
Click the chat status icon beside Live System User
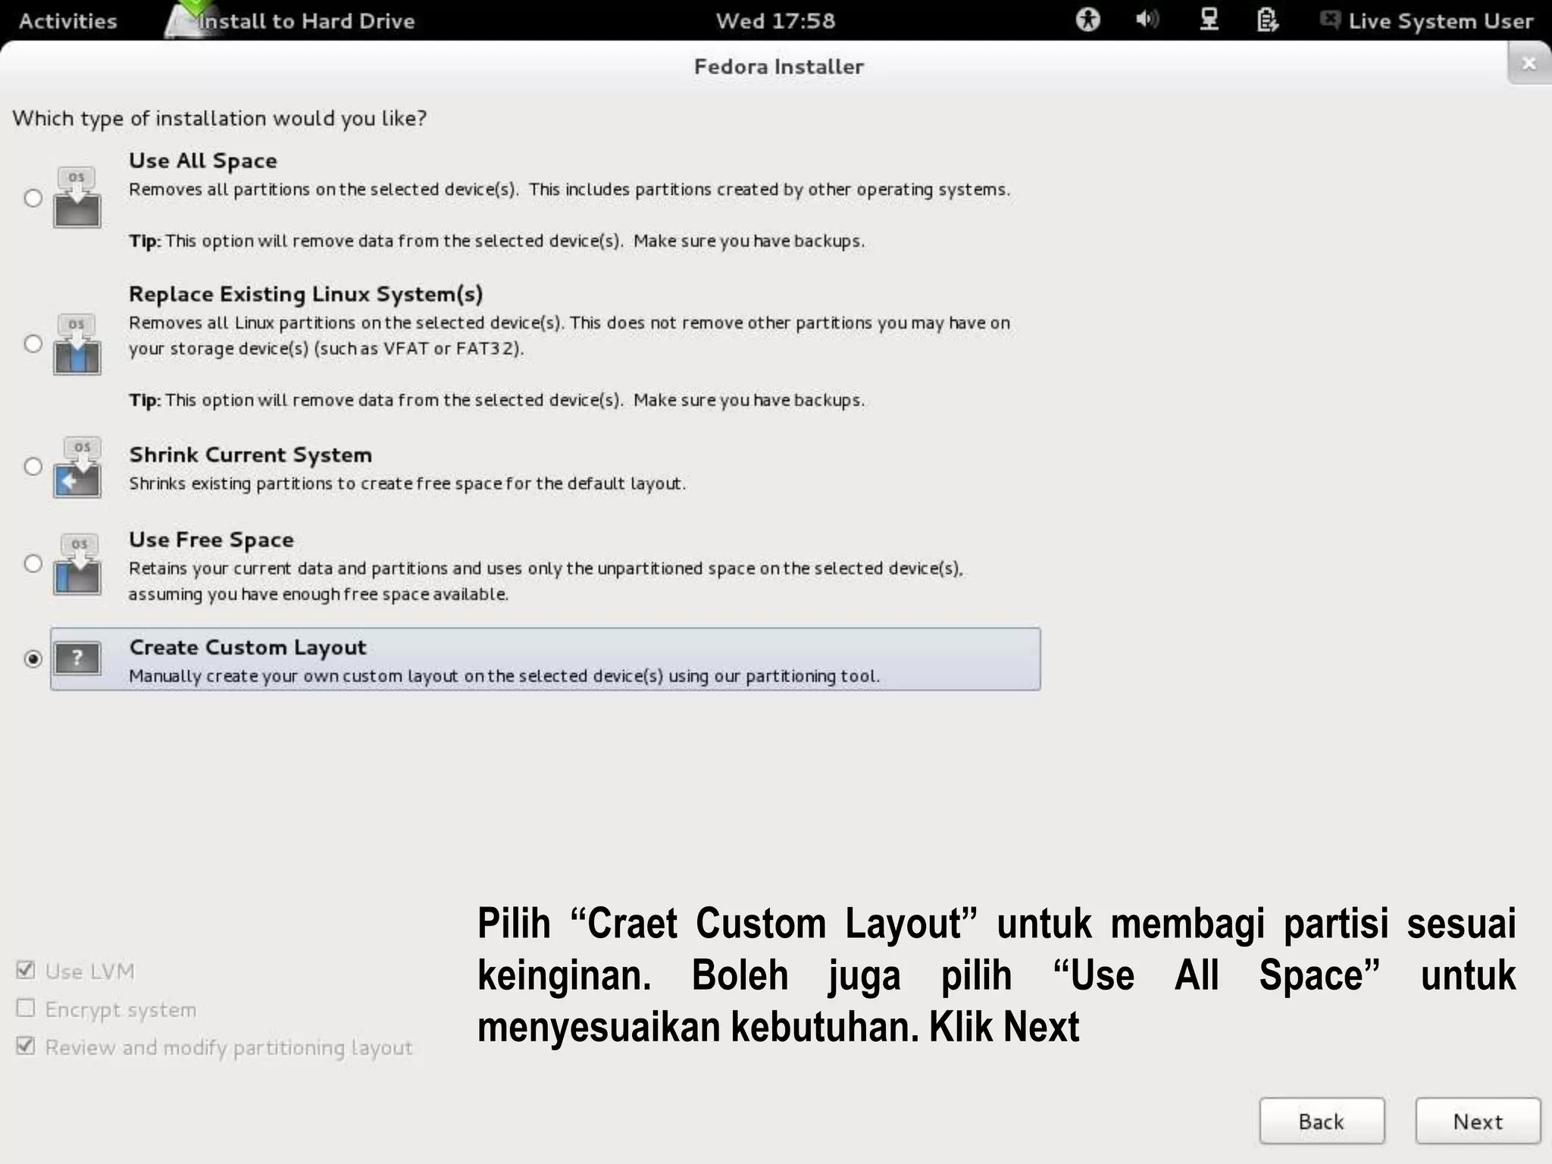click(x=1330, y=20)
